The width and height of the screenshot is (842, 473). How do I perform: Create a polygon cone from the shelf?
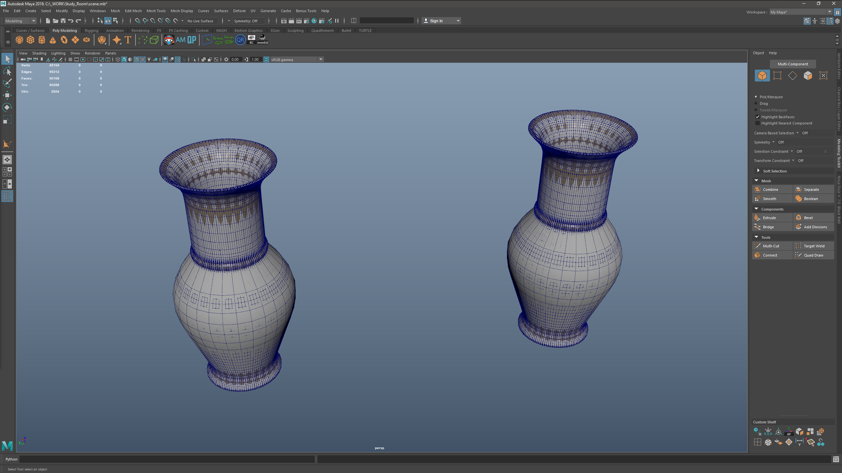(x=53, y=40)
